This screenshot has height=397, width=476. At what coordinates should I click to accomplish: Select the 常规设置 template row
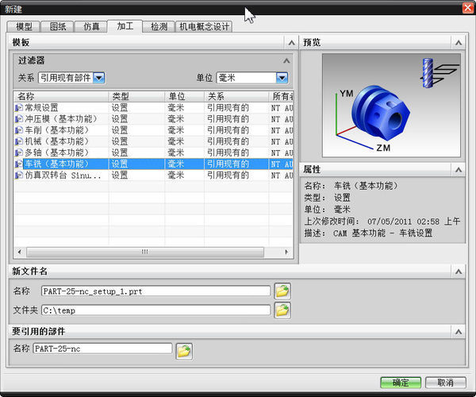(x=153, y=107)
